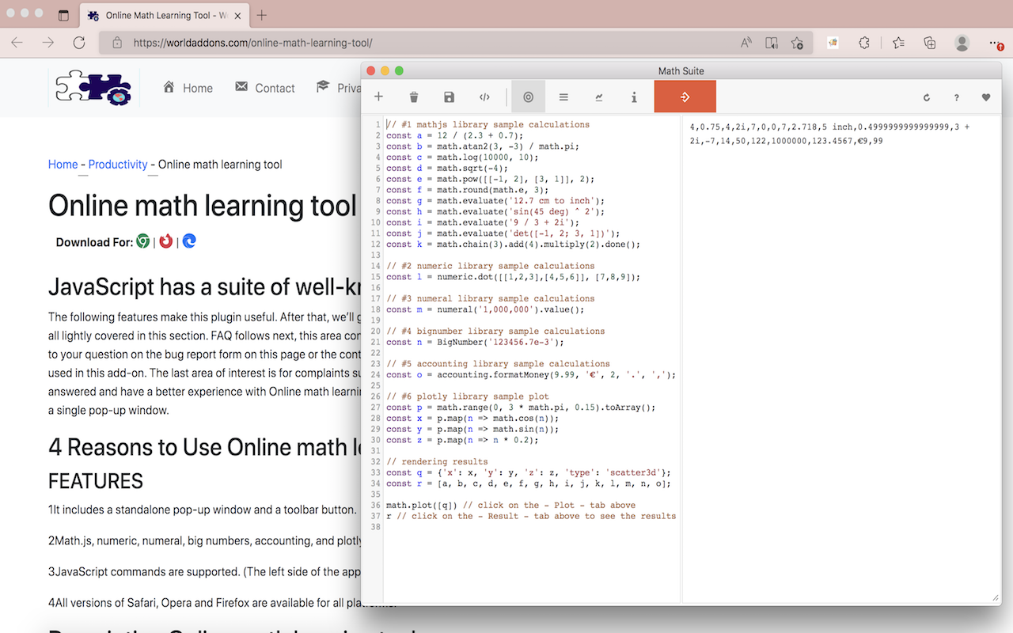The width and height of the screenshot is (1013, 633).
Task: Save the current script with the disk icon
Action: click(x=449, y=96)
